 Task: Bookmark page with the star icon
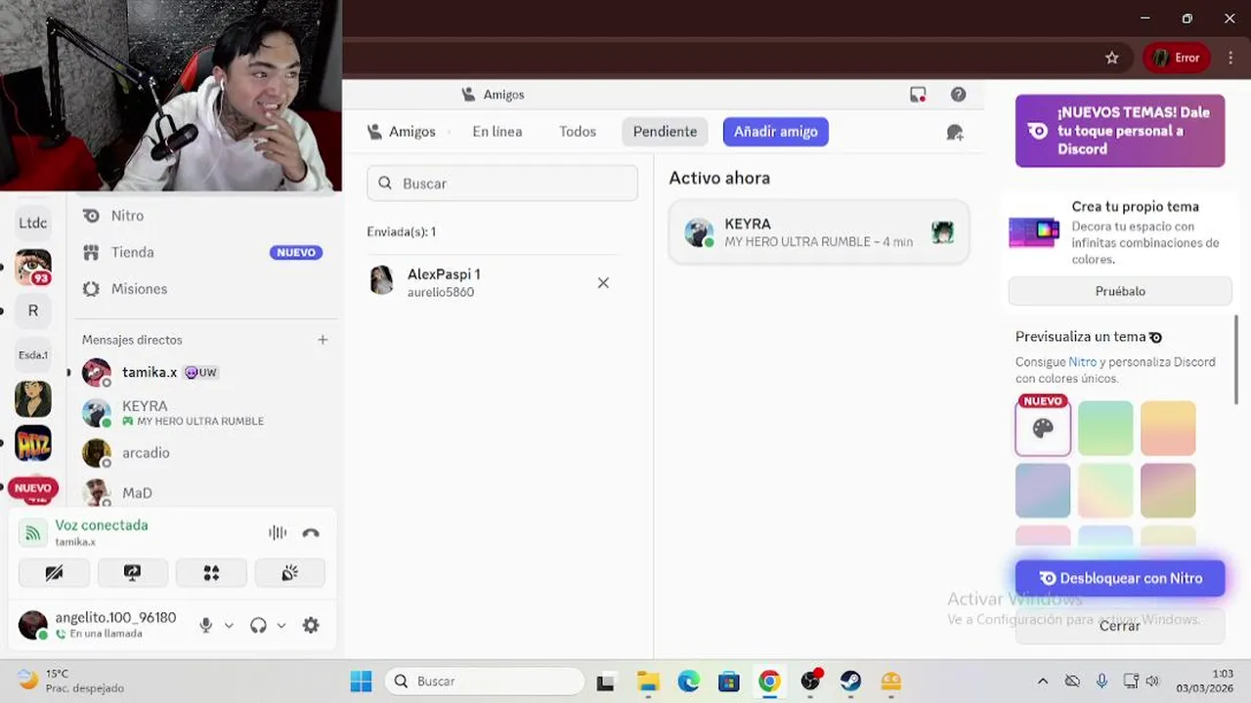pos(1112,58)
